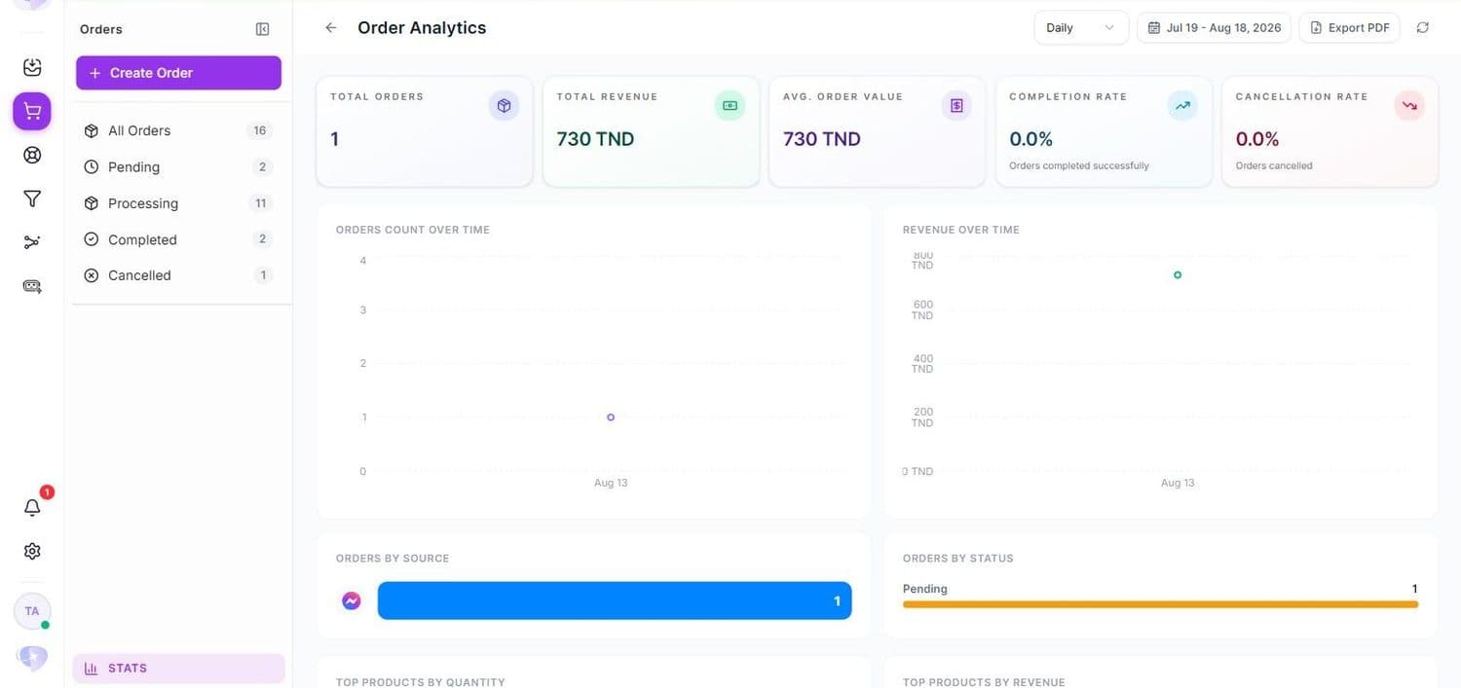Click the Create Order button
Screen dimensions: 1461x688
(x=178, y=73)
